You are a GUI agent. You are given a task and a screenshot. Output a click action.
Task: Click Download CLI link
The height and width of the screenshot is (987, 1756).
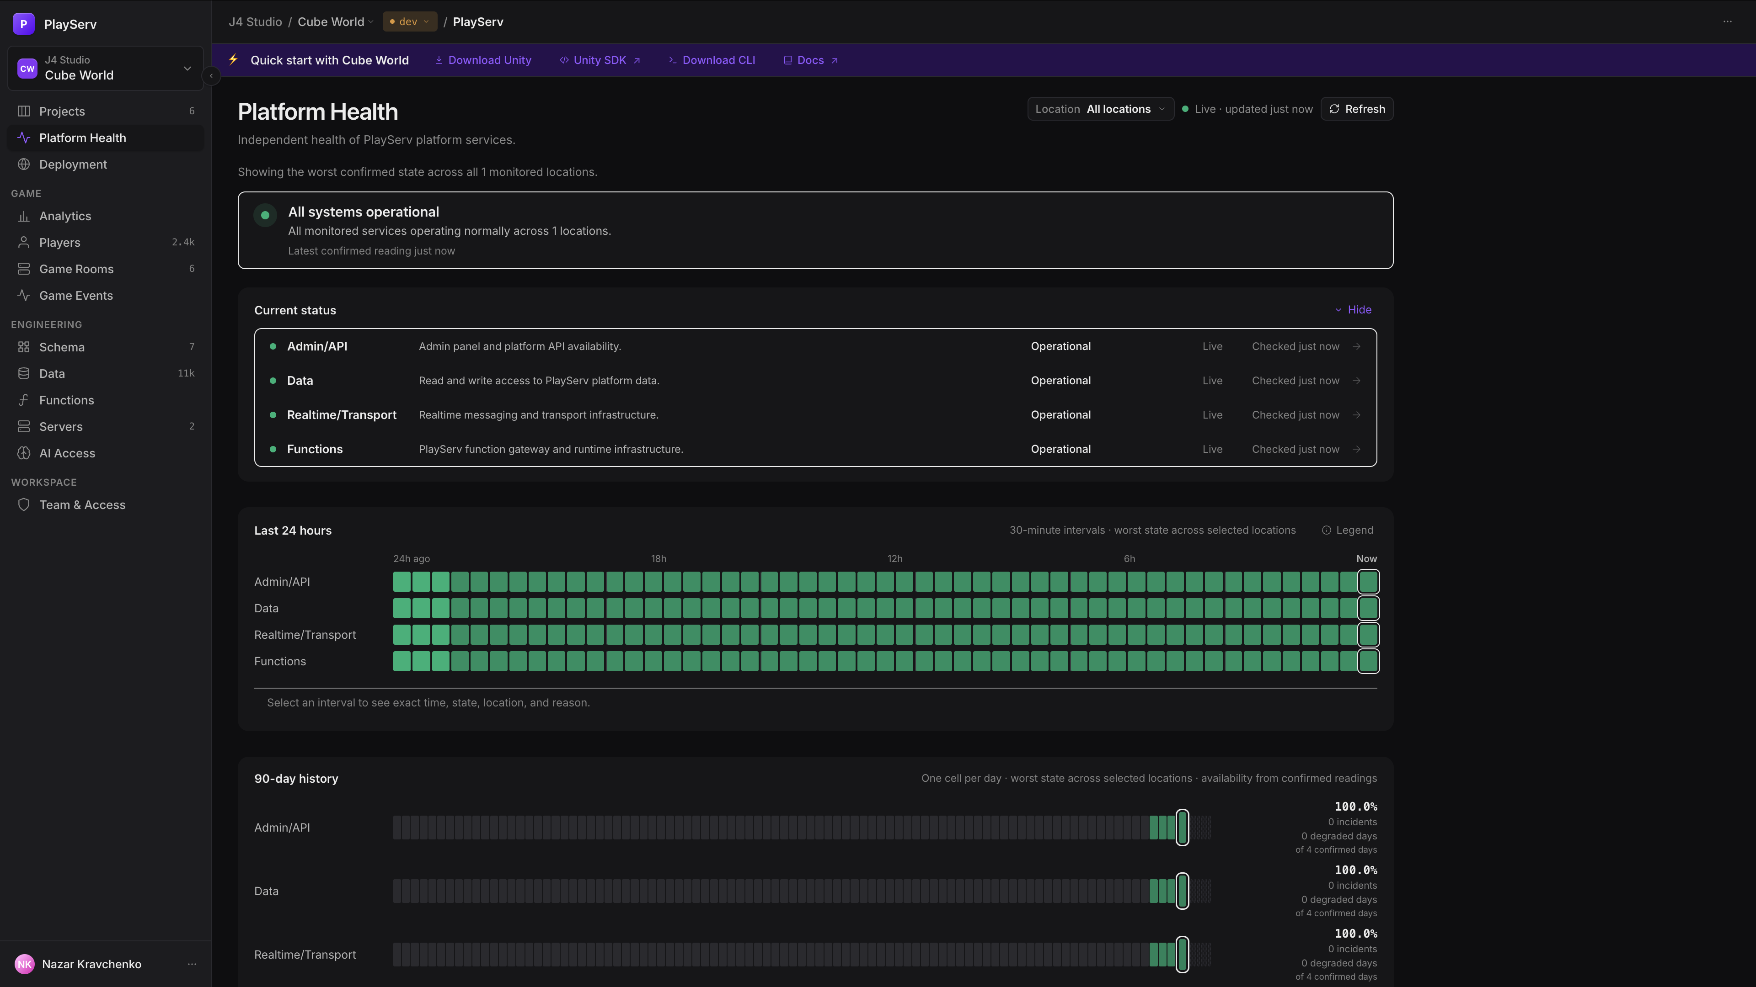click(x=712, y=60)
